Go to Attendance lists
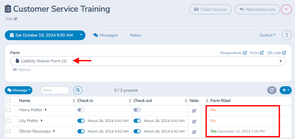The image size is (295, 139). click(258, 9)
